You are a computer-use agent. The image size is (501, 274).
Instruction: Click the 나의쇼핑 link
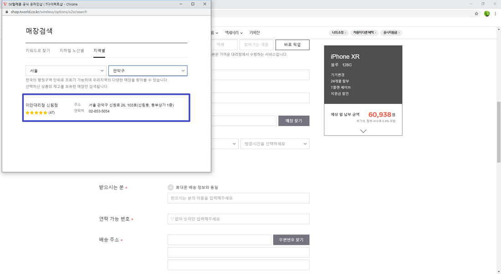(x=339, y=33)
